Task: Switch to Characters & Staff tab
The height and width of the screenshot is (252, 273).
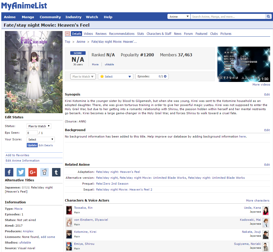Action: point(159,34)
